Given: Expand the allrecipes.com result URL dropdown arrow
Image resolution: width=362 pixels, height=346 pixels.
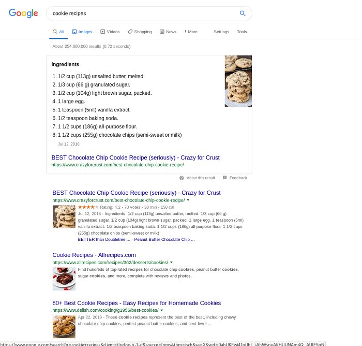Looking at the screenshot, I should pyautogui.click(x=171, y=262).
